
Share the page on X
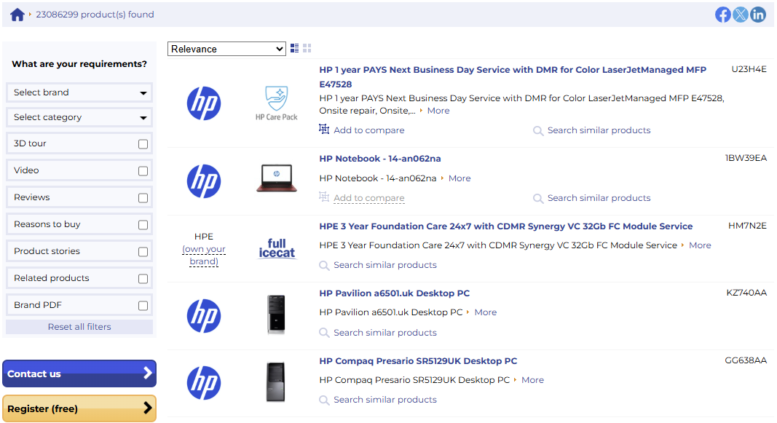(x=741, y=15)
